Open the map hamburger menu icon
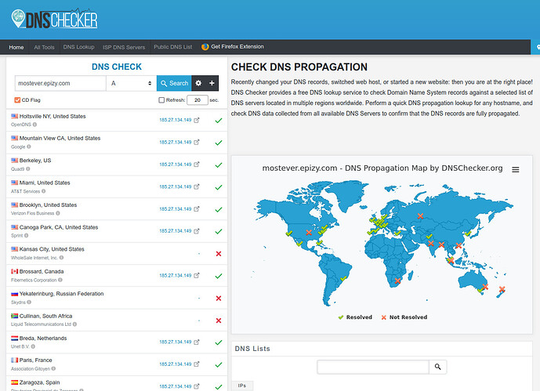The height and width of the screenshot is (391, 540). 515,170
